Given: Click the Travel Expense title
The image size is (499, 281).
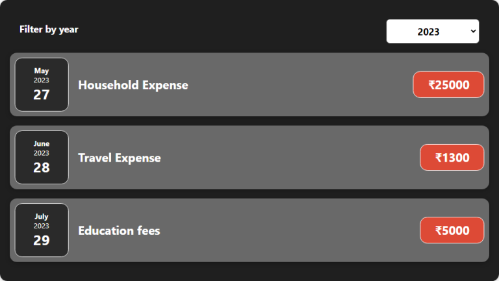Looking at the screenshot, I should click(x=120, y=158).
